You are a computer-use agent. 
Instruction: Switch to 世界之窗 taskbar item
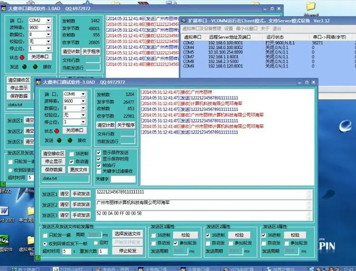tap(283, 269)
